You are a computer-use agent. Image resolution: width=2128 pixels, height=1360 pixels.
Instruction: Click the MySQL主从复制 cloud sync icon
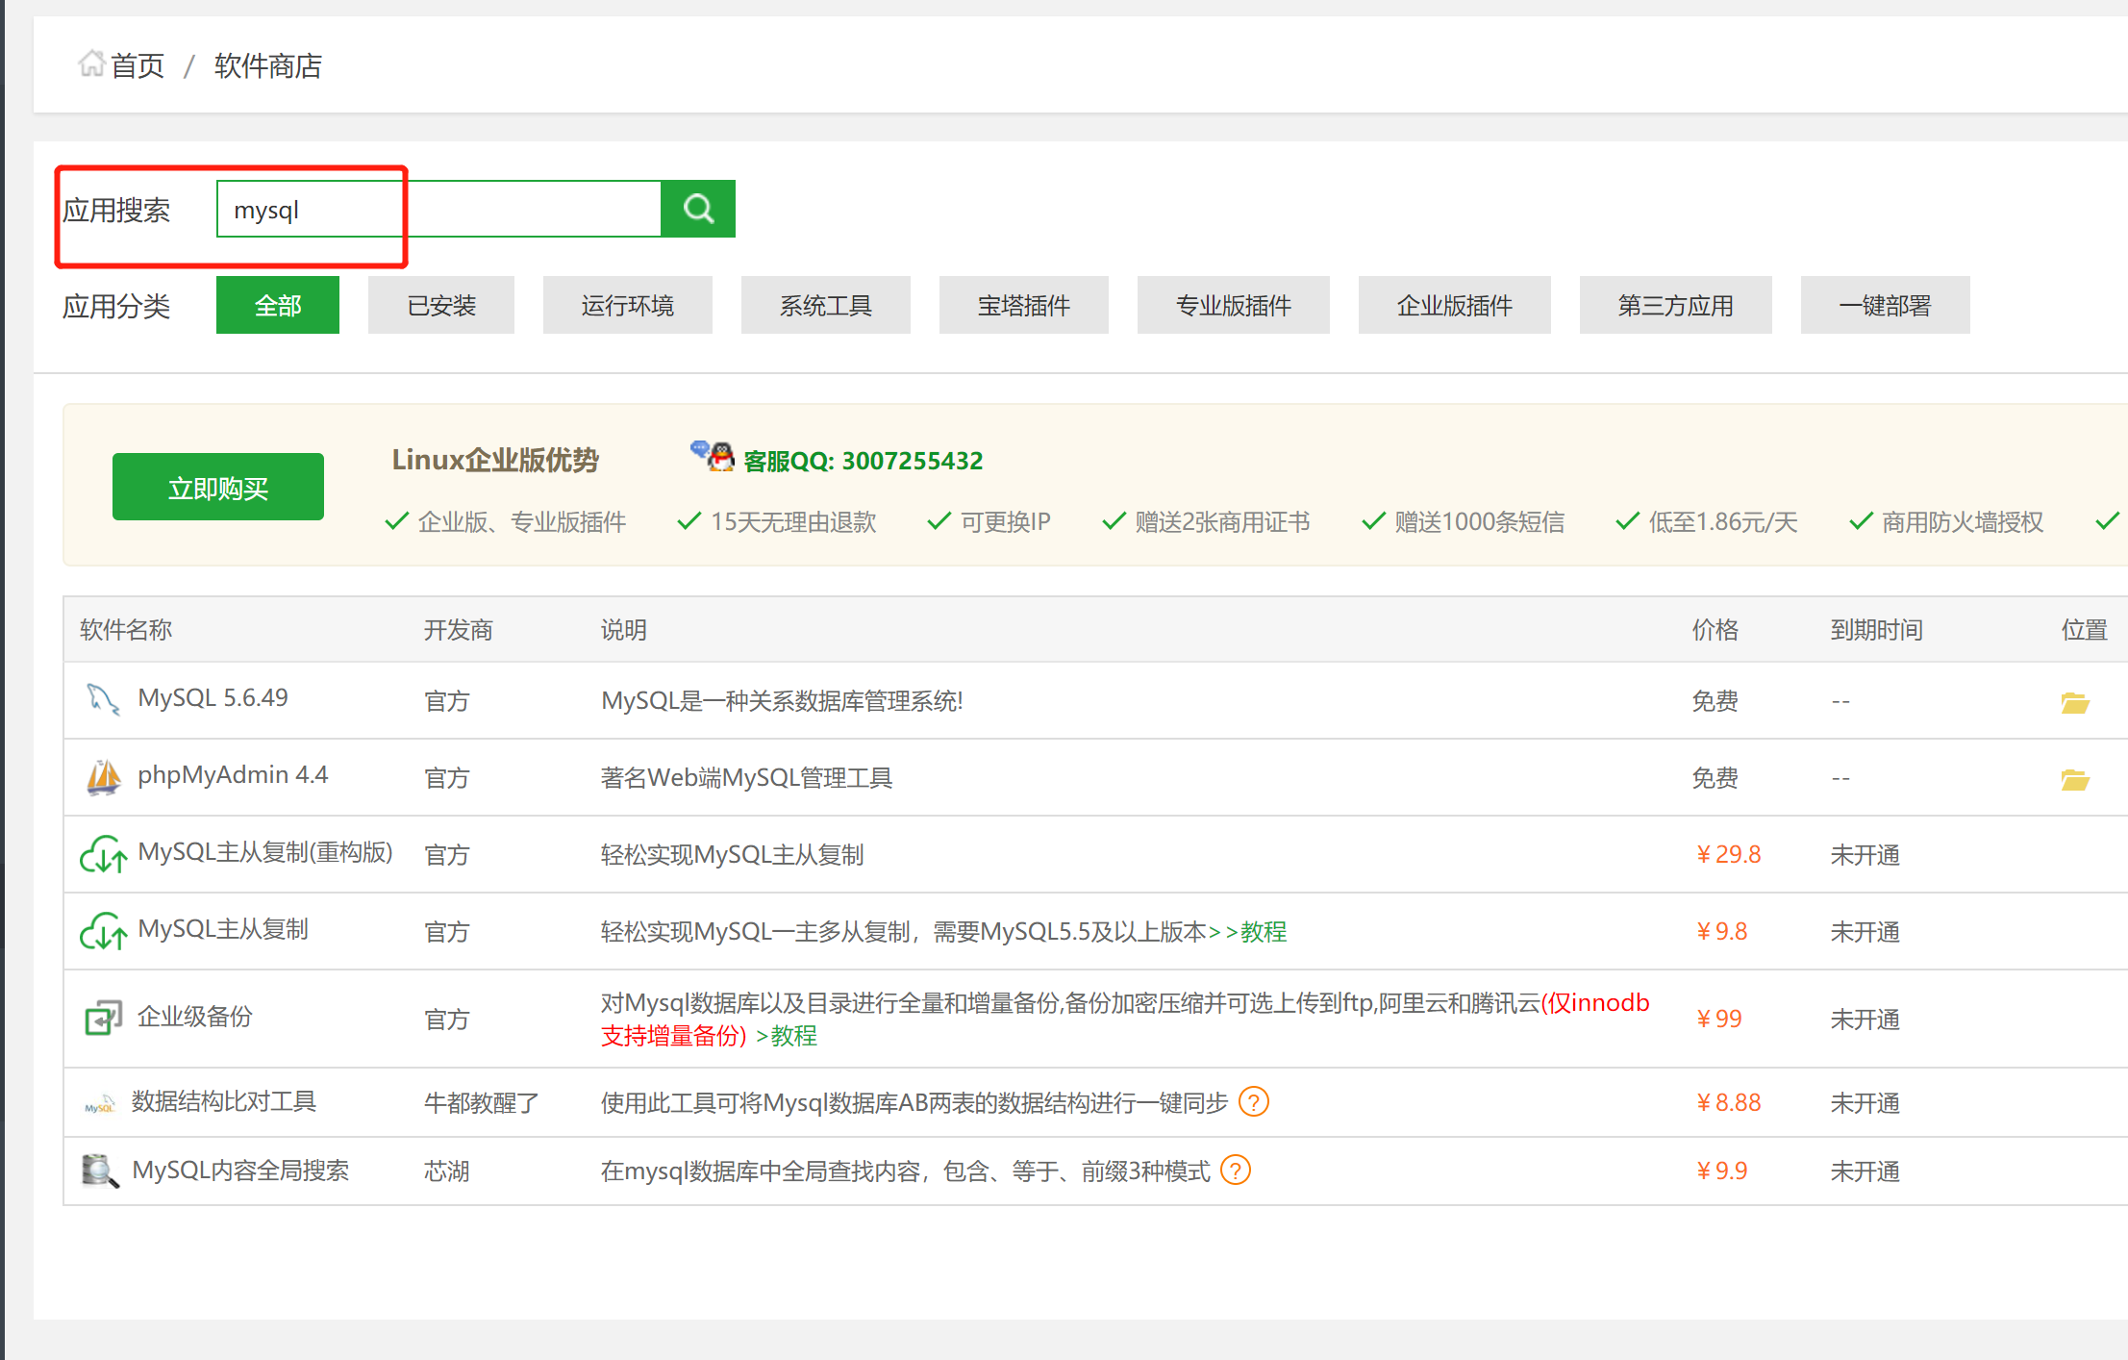pos(103,931)
